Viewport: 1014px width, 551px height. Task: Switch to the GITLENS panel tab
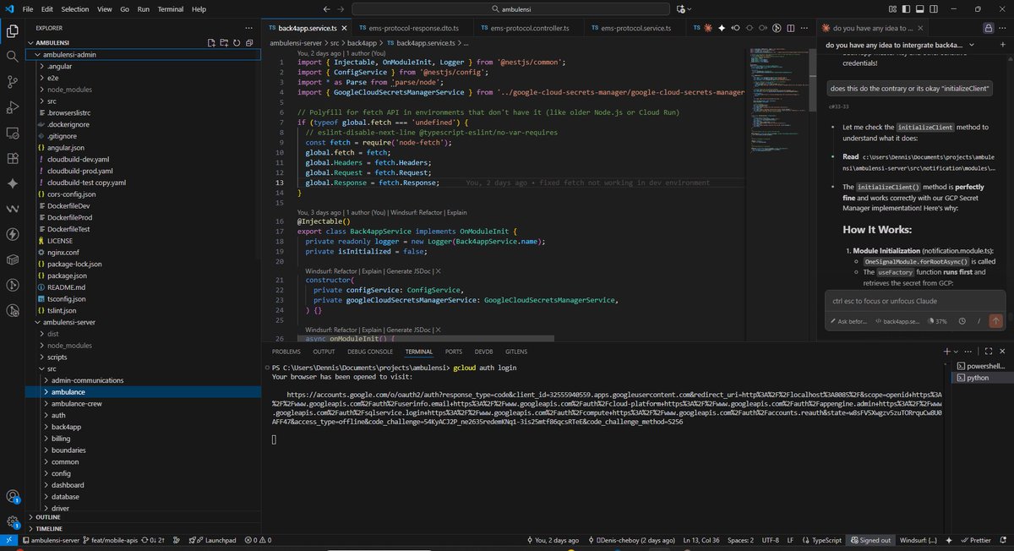(516, 351)
